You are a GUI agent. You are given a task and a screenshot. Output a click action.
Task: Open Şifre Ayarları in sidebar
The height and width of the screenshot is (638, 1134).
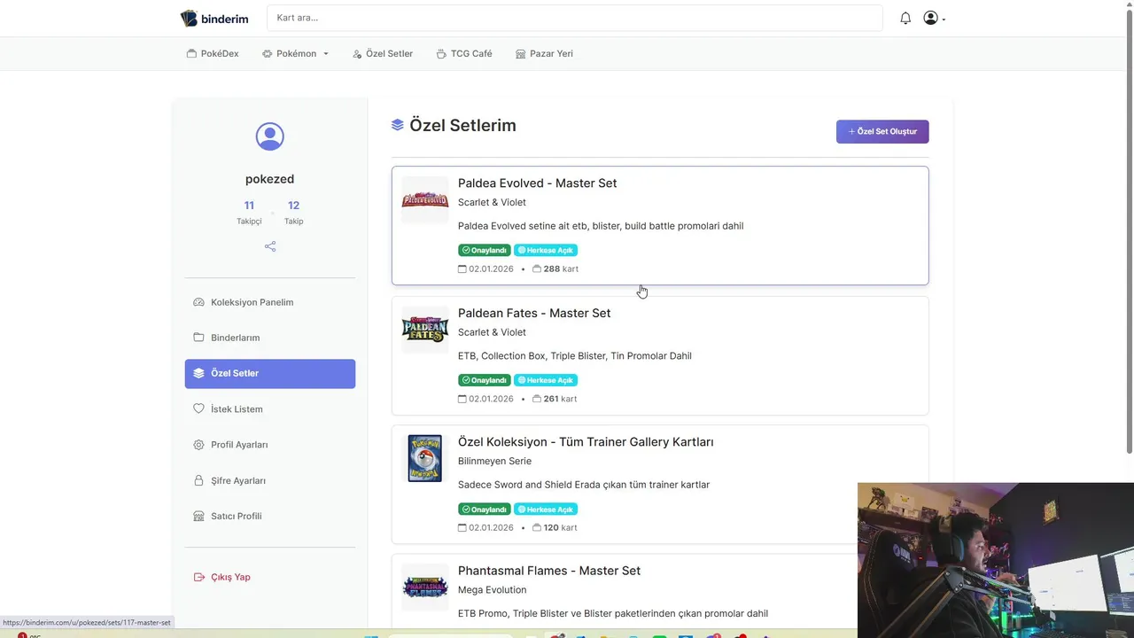pos(269,480)
